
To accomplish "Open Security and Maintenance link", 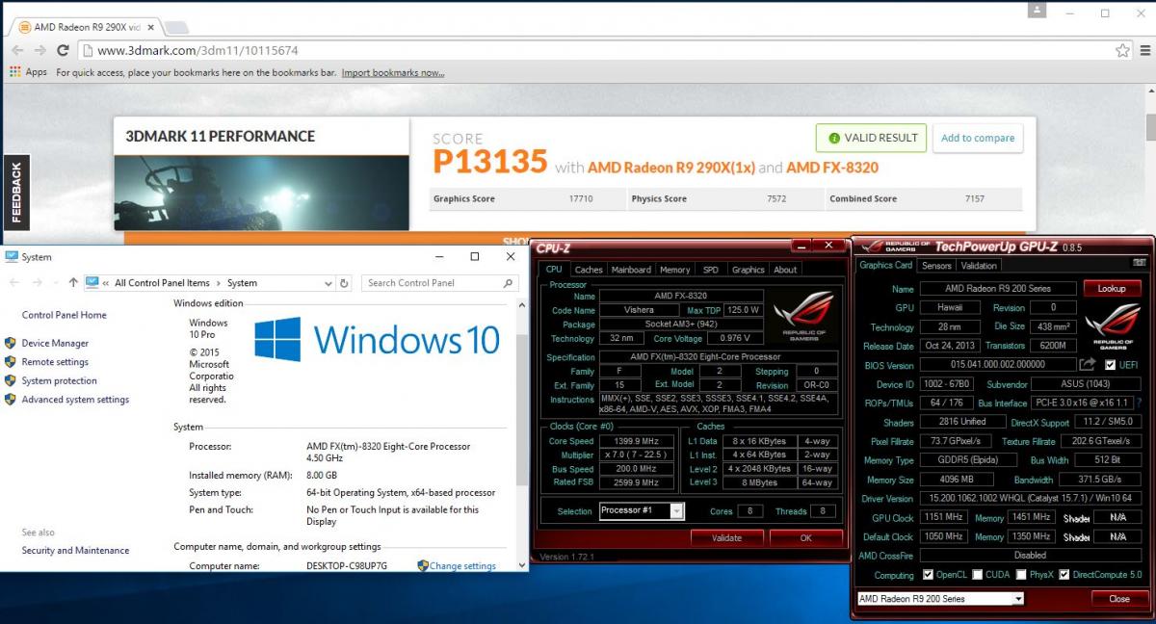I will (75, 551).
